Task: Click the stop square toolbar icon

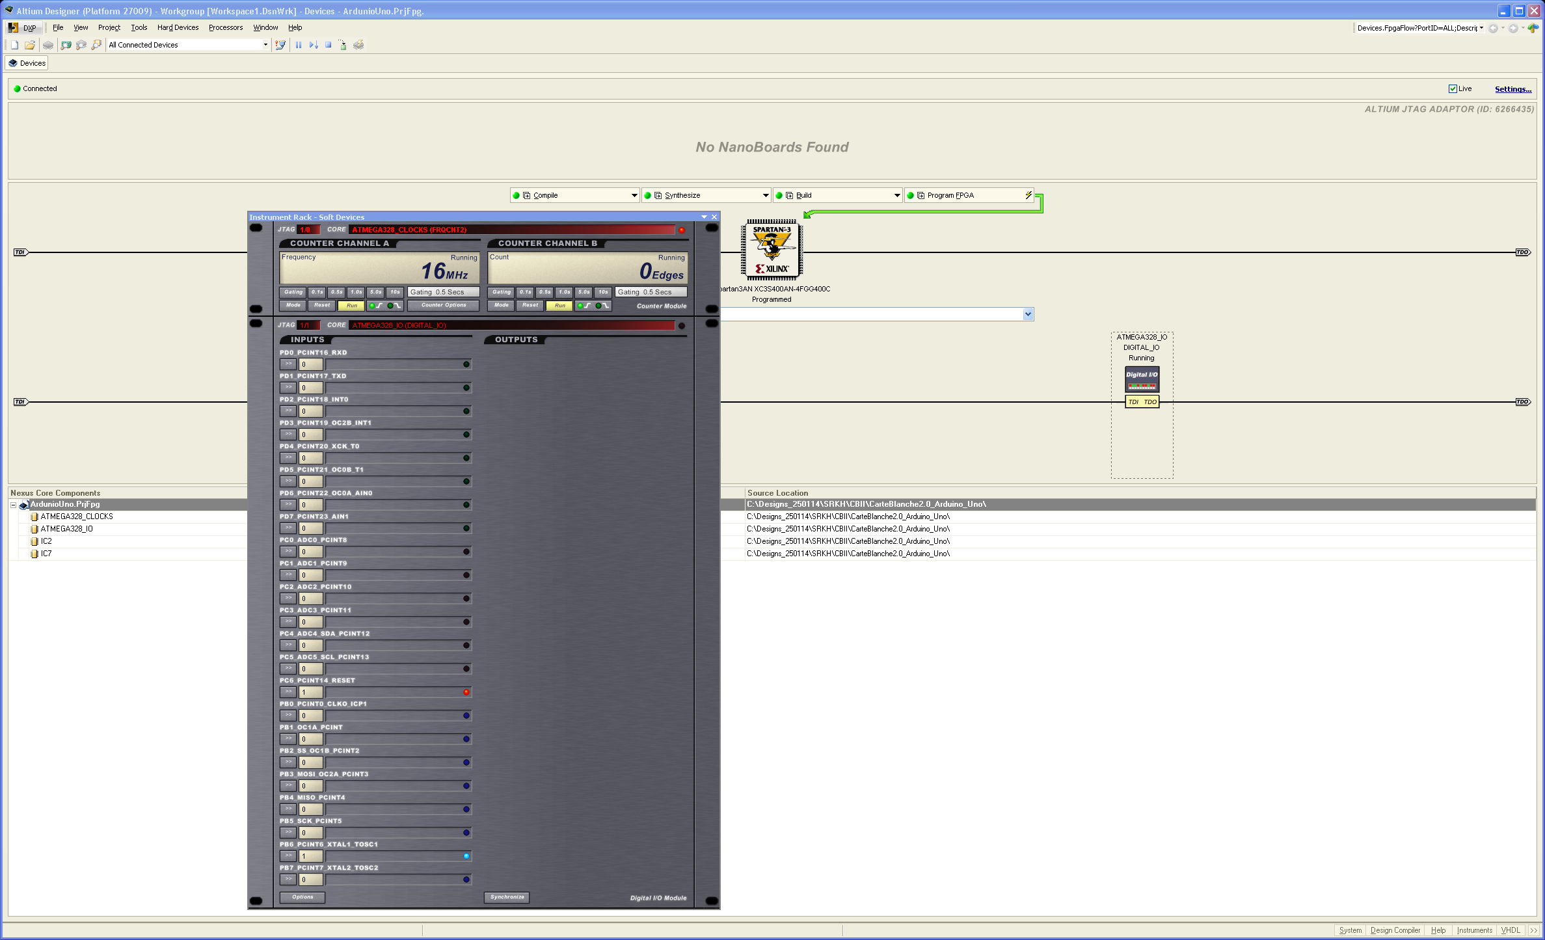Action: click(x=329, y=45)
